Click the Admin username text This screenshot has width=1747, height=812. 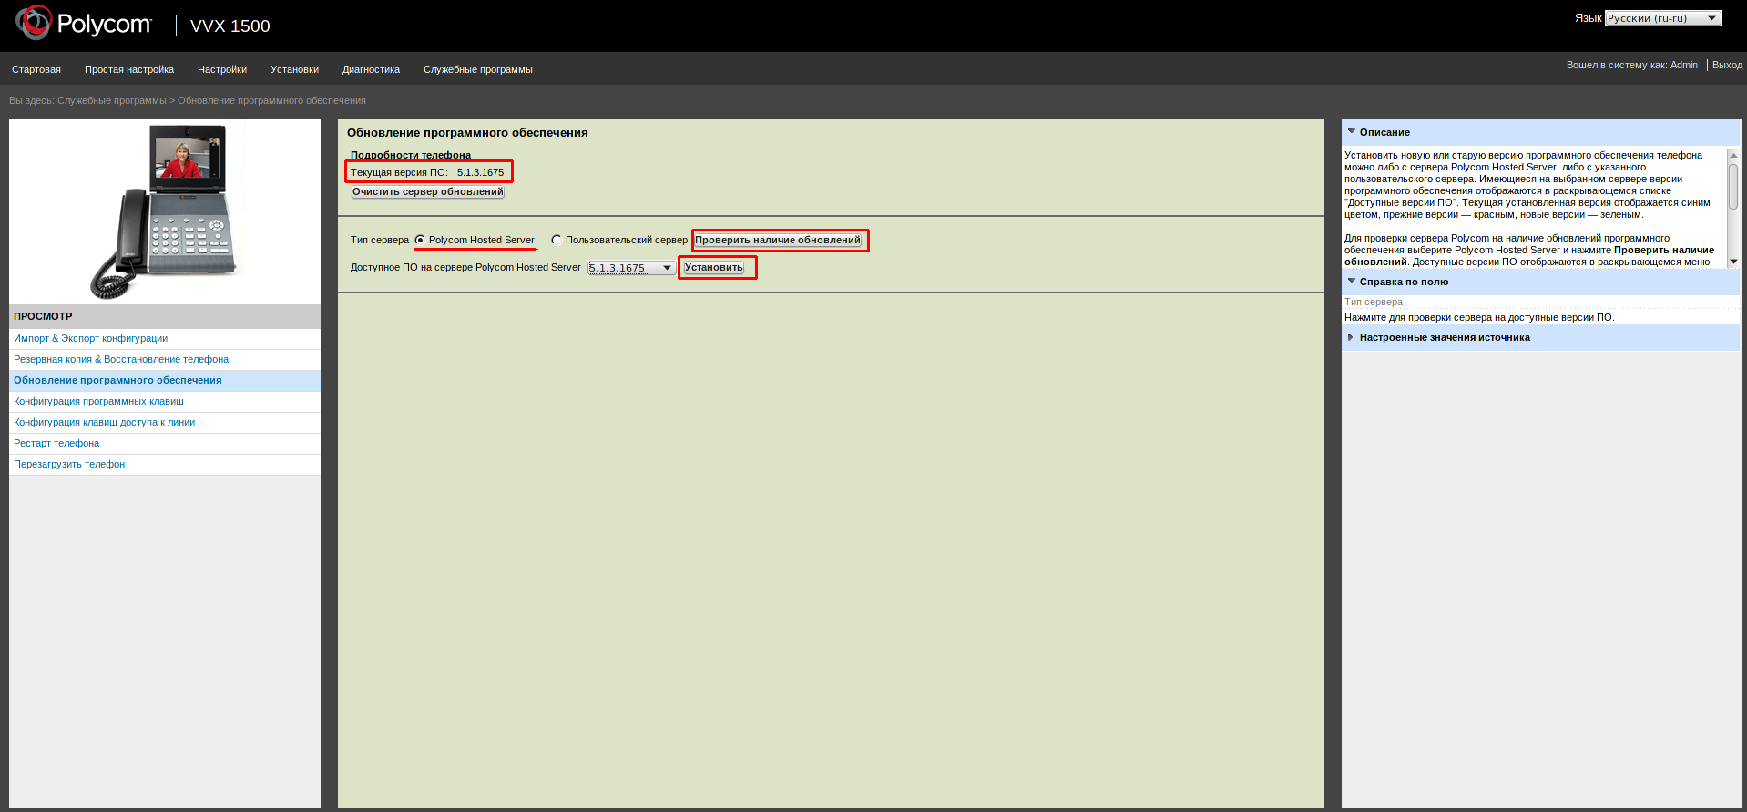pyautogui.click(x=1684, y=65)
